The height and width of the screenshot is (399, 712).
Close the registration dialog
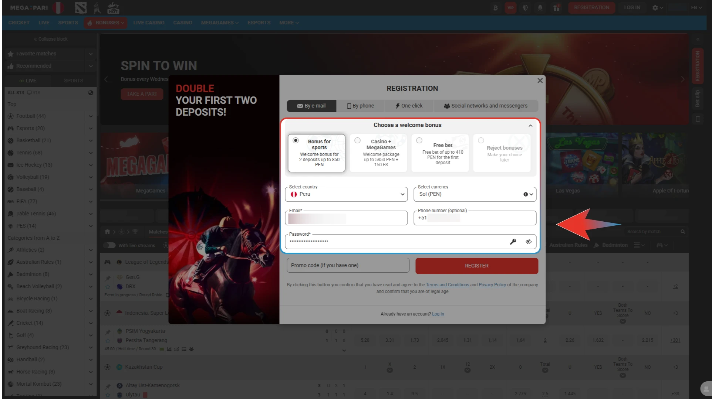pyautogui.click(x=540, y=81)
